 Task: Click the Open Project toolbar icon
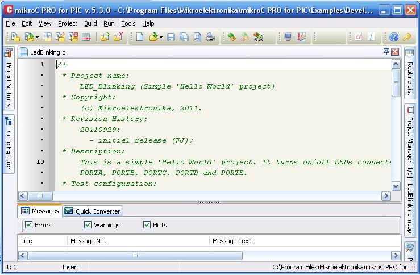29,37
